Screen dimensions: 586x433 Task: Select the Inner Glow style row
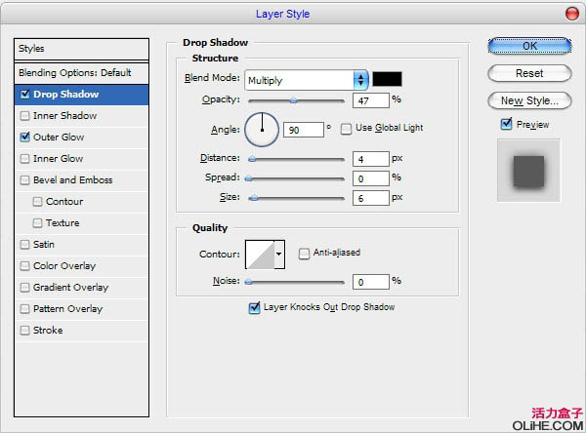pyautogui.click(x=81, y=159)
